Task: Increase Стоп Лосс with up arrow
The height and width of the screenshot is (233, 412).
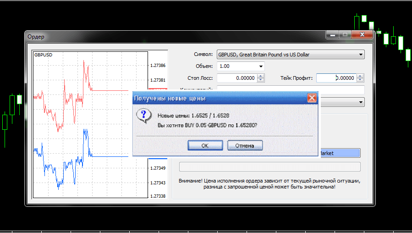Action: click(x=261, y=76)
